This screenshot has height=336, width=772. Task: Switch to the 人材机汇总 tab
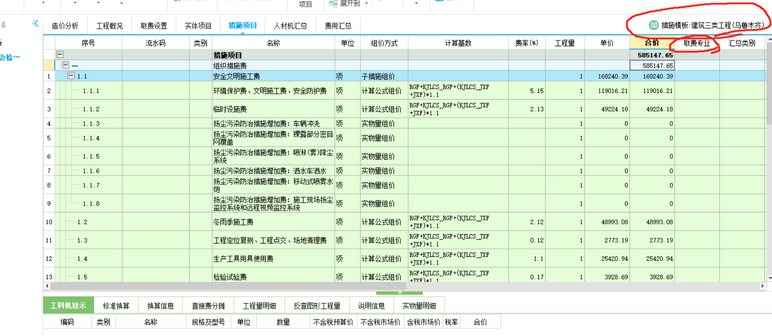coord(290,26)
